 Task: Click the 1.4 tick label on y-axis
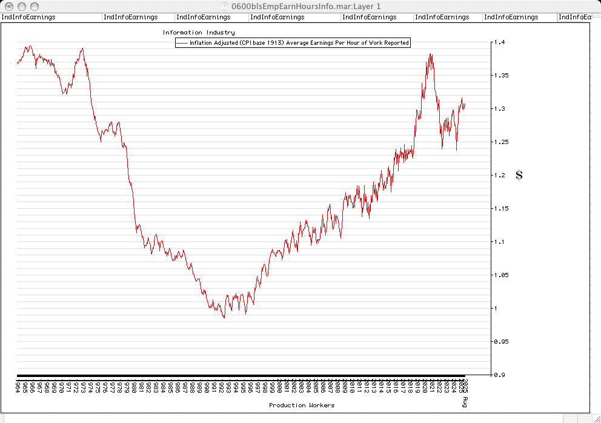tap(500, 42)
